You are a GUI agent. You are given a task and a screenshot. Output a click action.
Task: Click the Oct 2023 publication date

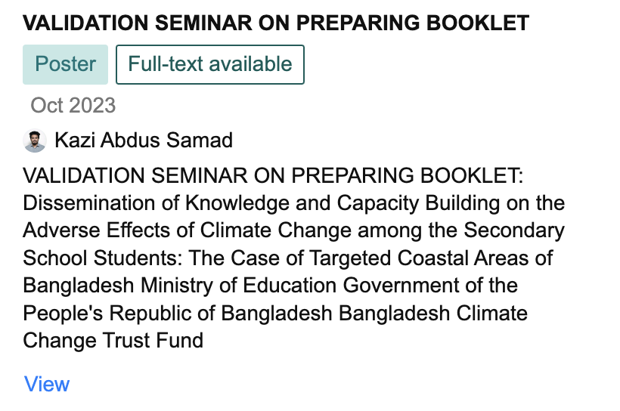click(73, 105)
